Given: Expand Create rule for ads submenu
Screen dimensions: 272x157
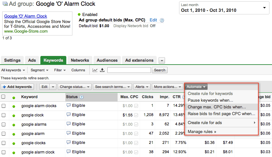Looking at the screenshot, I should 221,123.
